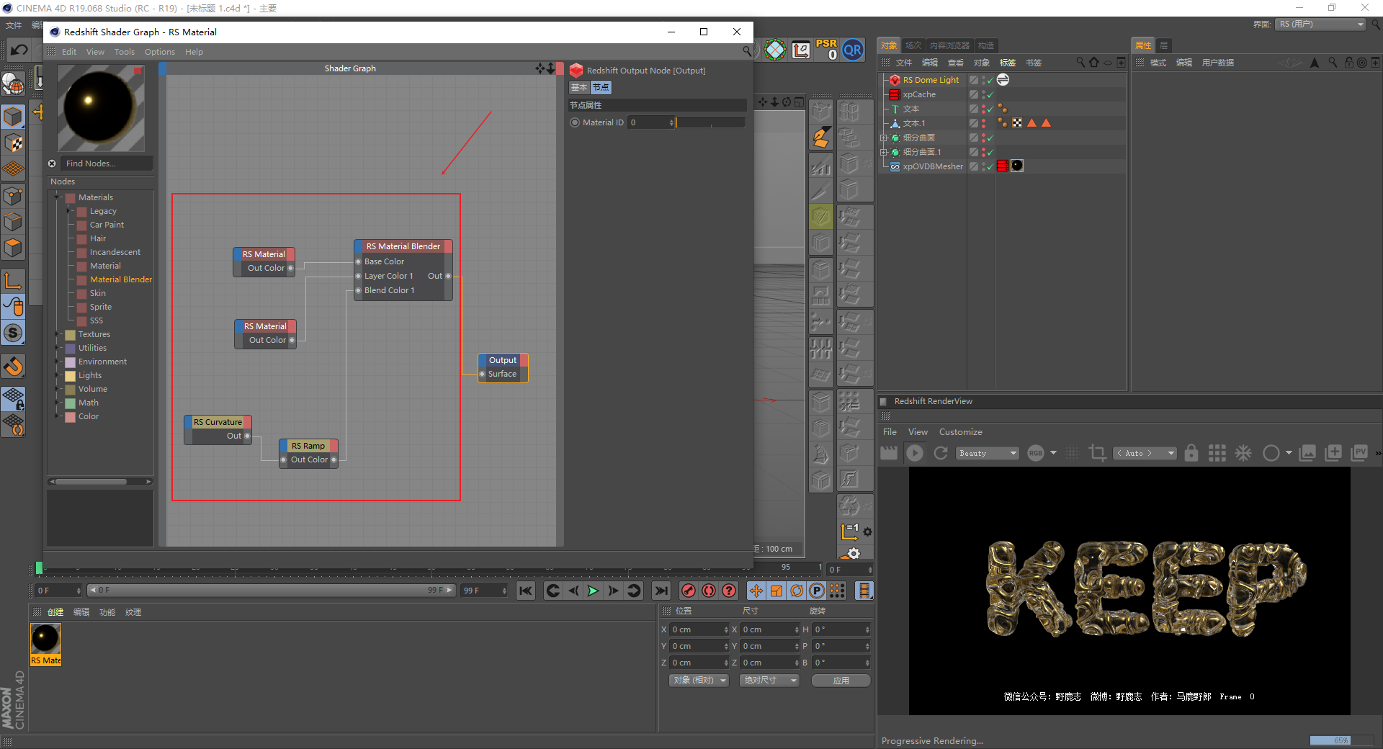This screenshot has height=749, width=1383.
Task: Open the Tools menu in Shader Graph
Action: point(125,52)
